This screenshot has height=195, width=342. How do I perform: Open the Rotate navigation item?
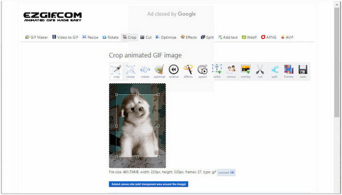click(110, 37)
